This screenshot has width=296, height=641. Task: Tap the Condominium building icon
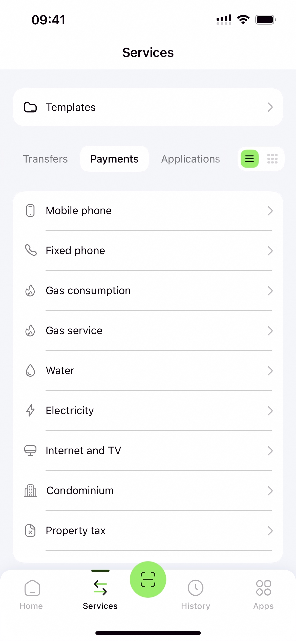click(30, 490)
